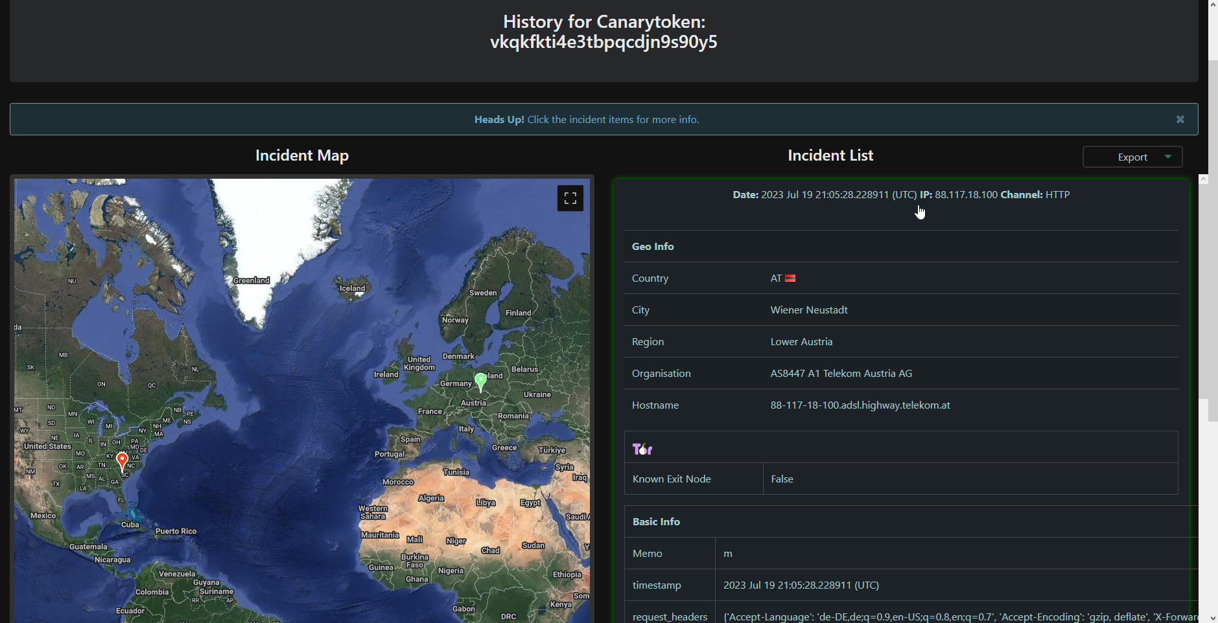The image size is (1218, 623).
Task: Click the AS8447 A1 Telekom Austria organisation value
Action: click(x=841, y=374)
